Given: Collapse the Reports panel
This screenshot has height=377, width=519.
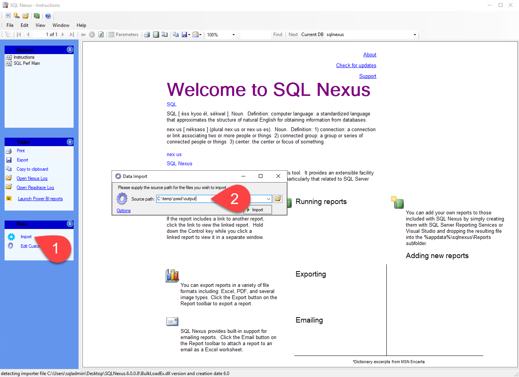Looking at the screenshot, I should 70,49.
